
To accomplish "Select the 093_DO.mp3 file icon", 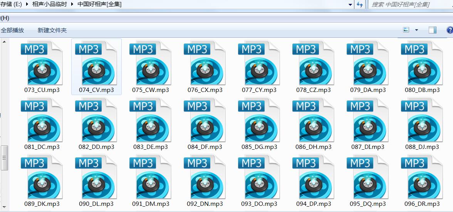I will 259,177.
